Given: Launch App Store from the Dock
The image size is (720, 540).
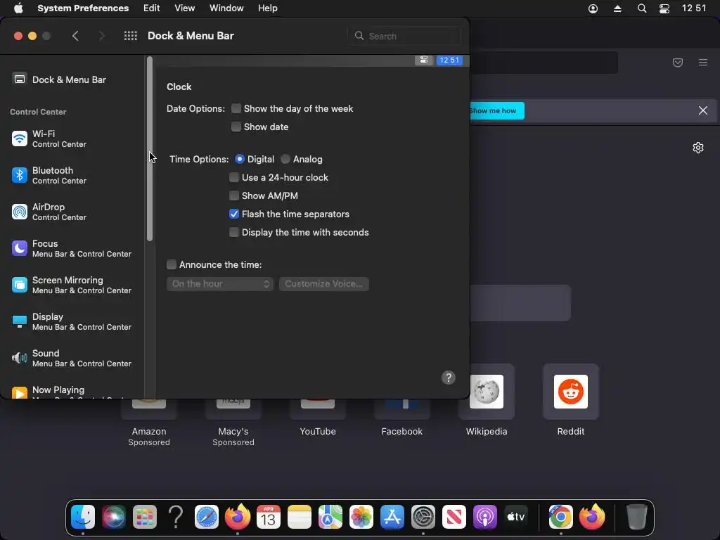Looking at the screenshot, I should (392, 517).
